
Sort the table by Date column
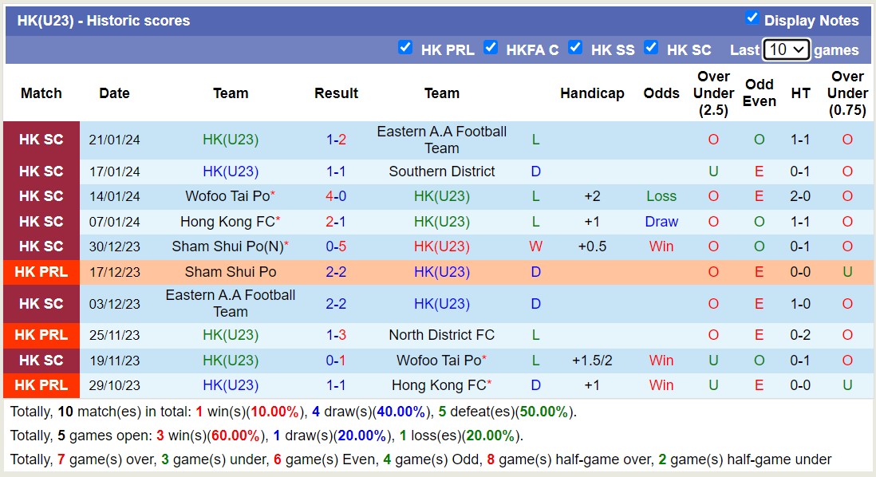(x=114, y=93)
